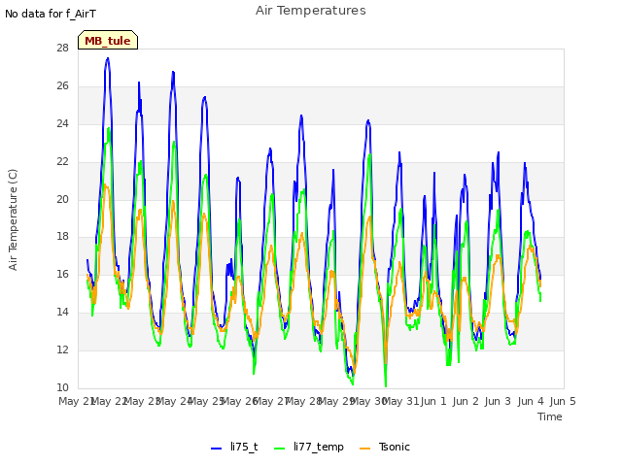Click the li75_t legend label

(x=244, y=447)
